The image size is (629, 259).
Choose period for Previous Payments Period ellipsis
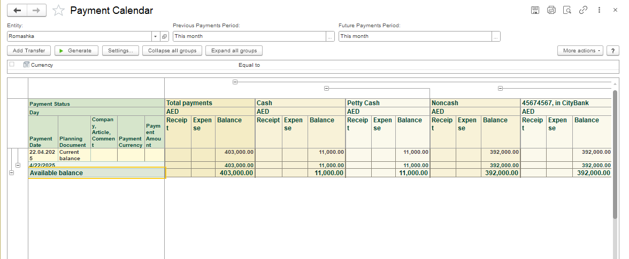(x=330, y=36)
